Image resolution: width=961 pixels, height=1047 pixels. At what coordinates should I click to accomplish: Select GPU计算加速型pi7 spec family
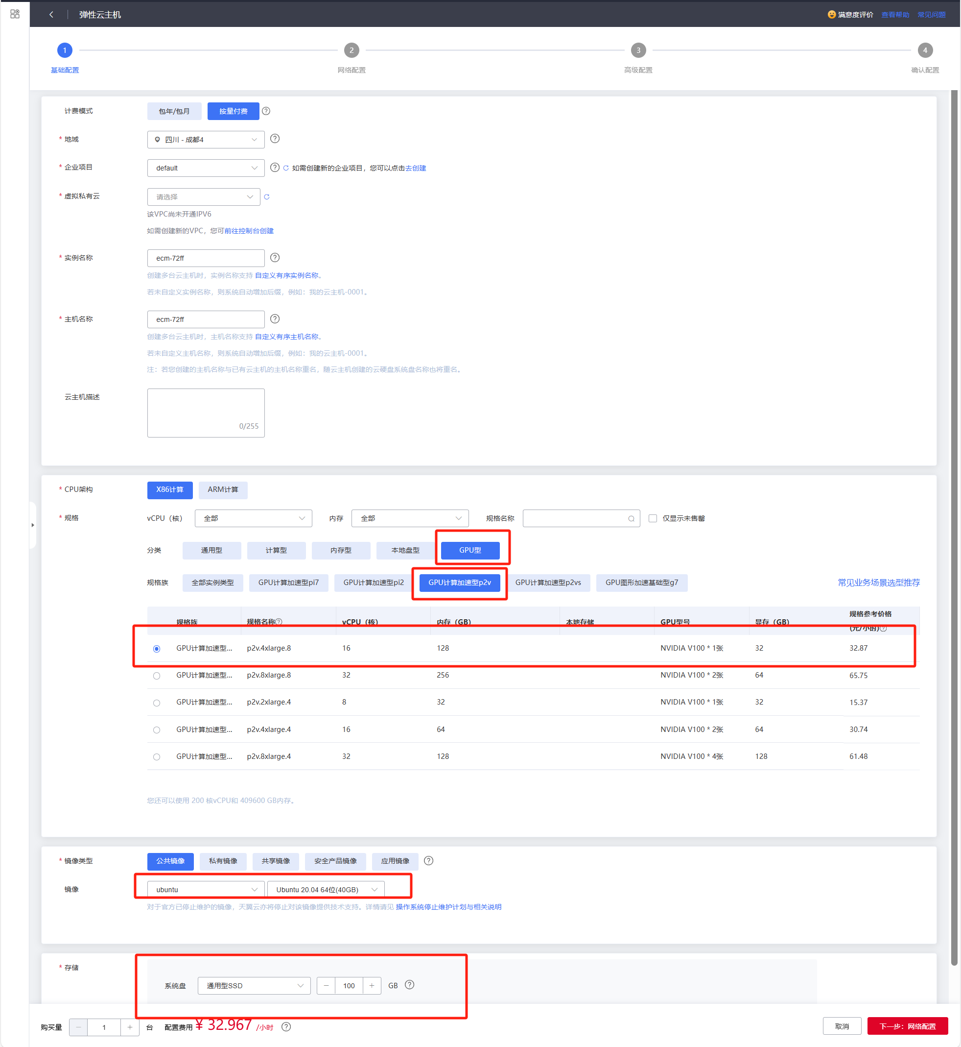289,583
